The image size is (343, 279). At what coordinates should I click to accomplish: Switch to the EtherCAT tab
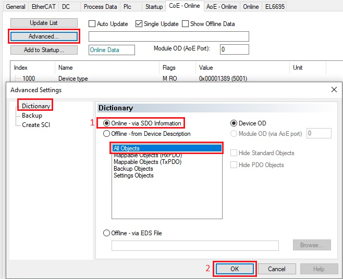pos(44,7)
